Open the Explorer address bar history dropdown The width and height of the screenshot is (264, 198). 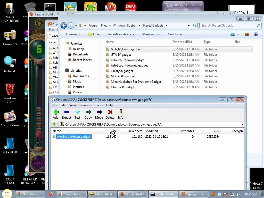[188, 26]
